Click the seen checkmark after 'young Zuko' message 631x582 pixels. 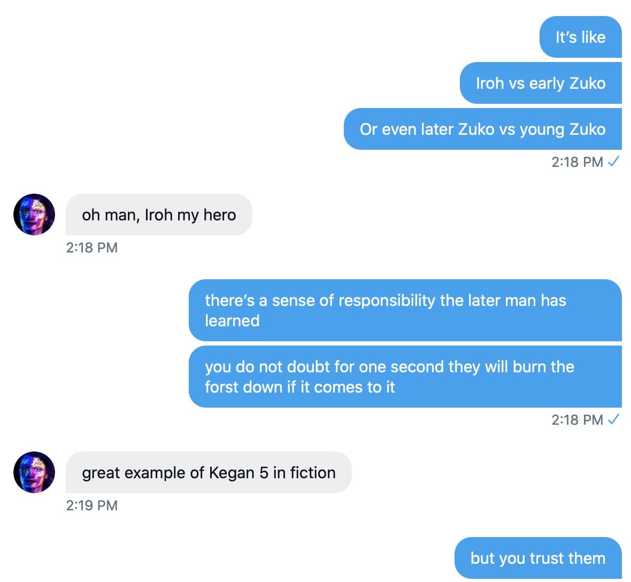click(614, 162)
